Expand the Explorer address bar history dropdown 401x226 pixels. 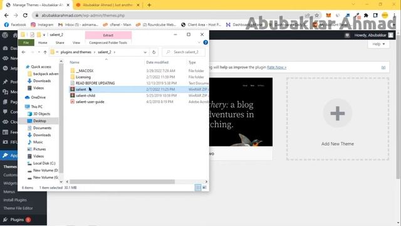145,52
